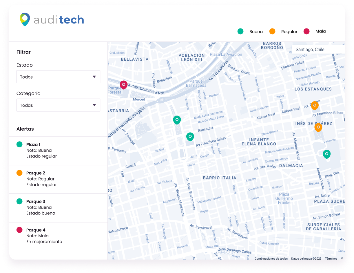354x273 pixels.
Task: Select the Plaza 1 alert
Action: point(58,151)
